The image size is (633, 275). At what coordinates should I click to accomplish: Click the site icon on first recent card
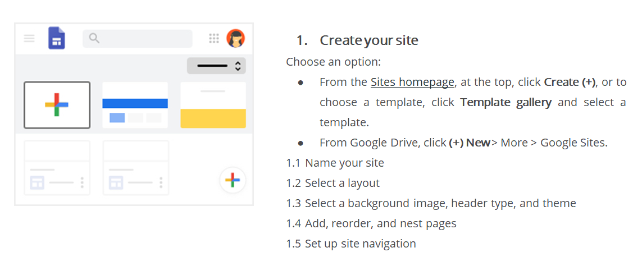pyautogui.click(x=37, y=182)
